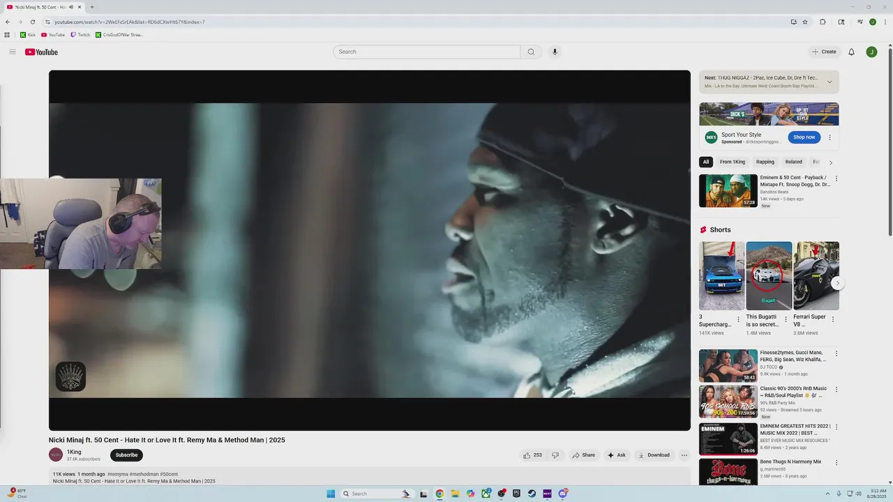This screenshot has height=502, width=893.
Task: Open the 1King channel avatar
Action: pyautogui.click(x=56, y=455)
